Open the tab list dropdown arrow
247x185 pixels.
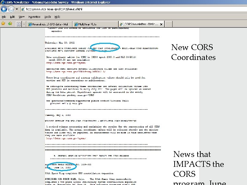tap(24, 24)
